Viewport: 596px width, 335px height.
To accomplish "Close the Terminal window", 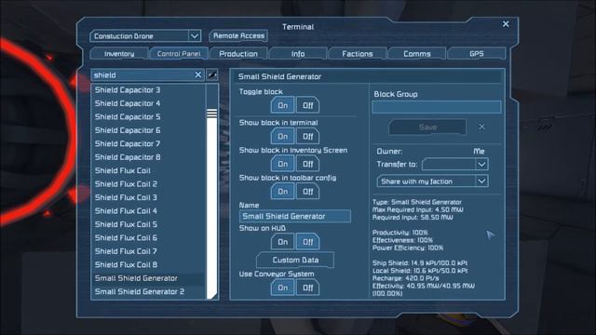I will point(506,24).
